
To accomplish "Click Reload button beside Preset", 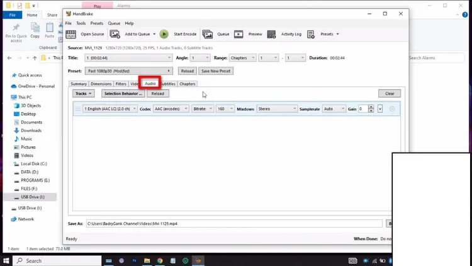I will coord(188,71).
